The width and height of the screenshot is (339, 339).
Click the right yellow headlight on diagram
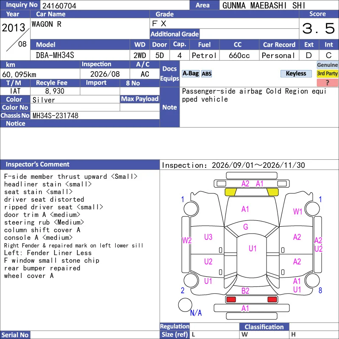coord(272,192)
